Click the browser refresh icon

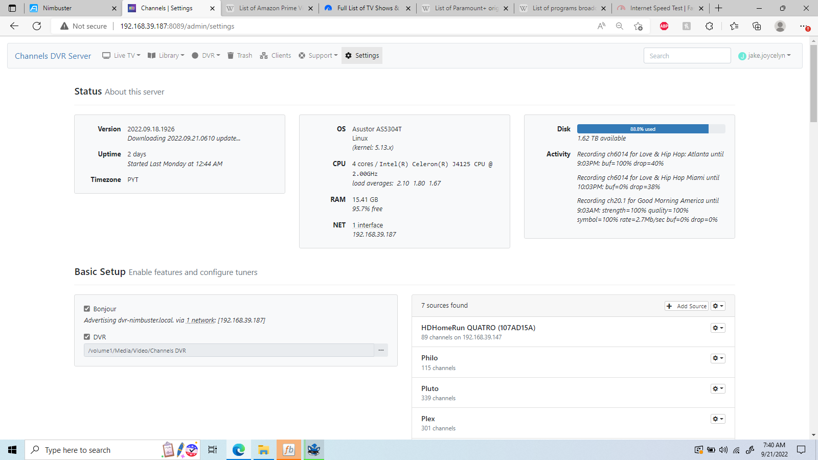coord(37,26)
